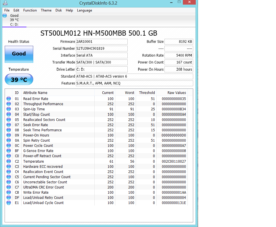Click status orb for Spin Retry Count
Viewport: 276px width, 227px height.
9,141
